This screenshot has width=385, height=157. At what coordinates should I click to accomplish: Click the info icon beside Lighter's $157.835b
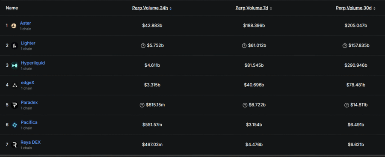[x=345, y=46]
